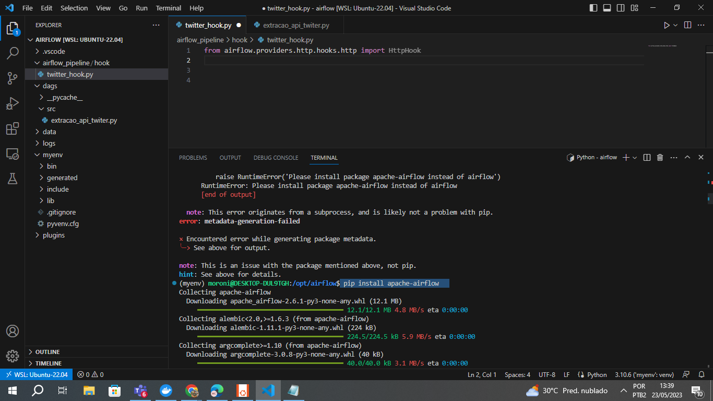Image resolution: width=713 pixels, height=401 pixels.
Task: Open the Search view in activity bar
Action: click(x=13, y=53)
